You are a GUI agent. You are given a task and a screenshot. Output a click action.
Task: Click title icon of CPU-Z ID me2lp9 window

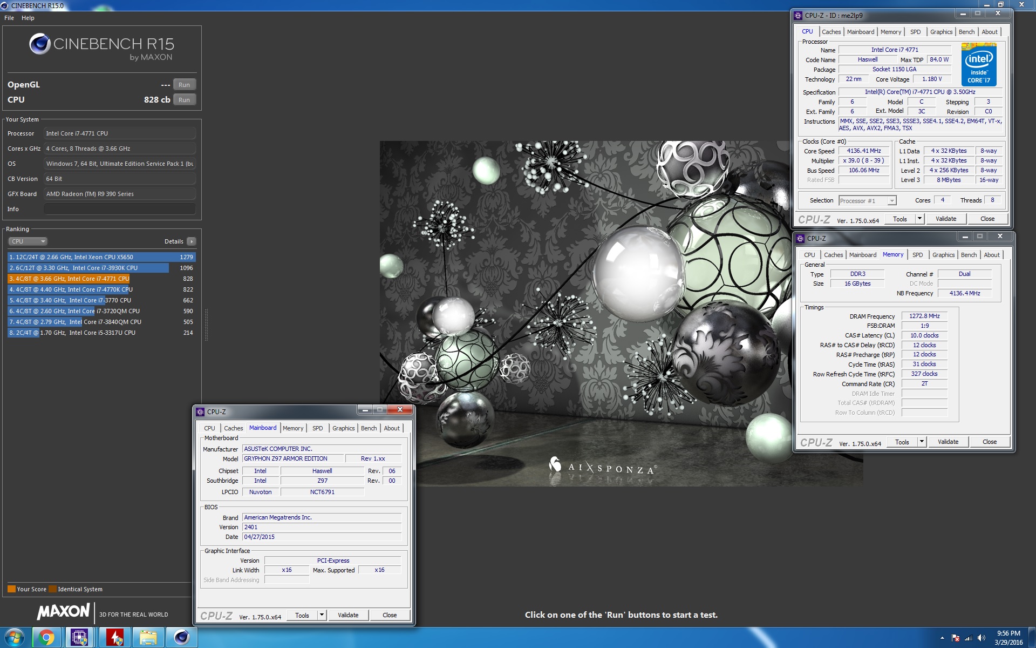[x=798, y=16]
